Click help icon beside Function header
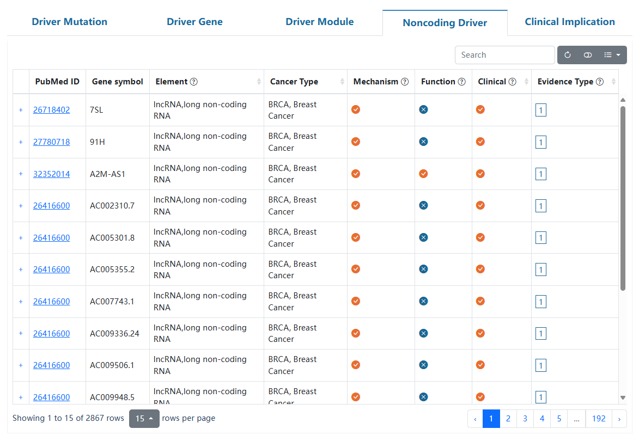 coord(461,82)
